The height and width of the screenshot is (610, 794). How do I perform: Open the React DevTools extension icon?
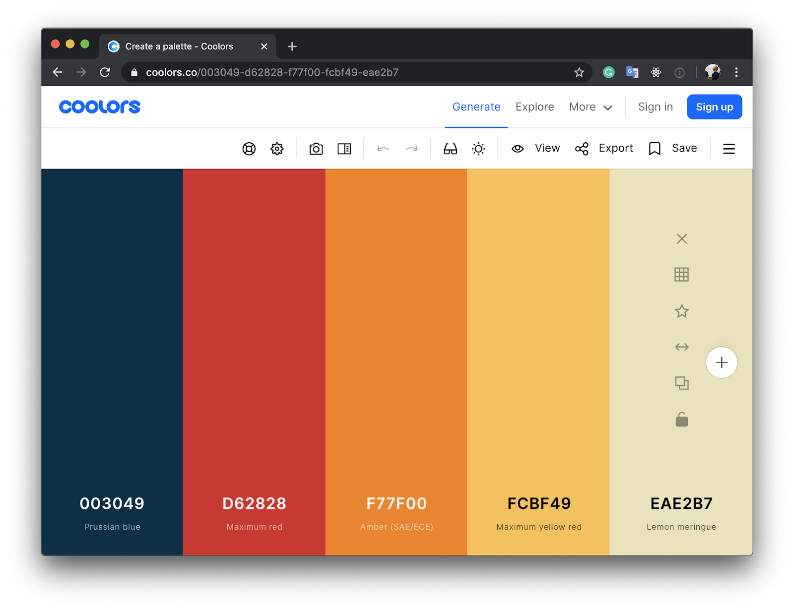click(x=656, y=72)
